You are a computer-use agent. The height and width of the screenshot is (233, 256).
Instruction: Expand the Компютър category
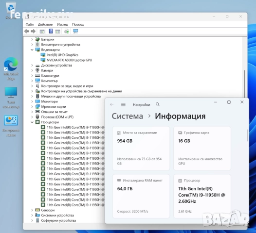click(32, 81)
